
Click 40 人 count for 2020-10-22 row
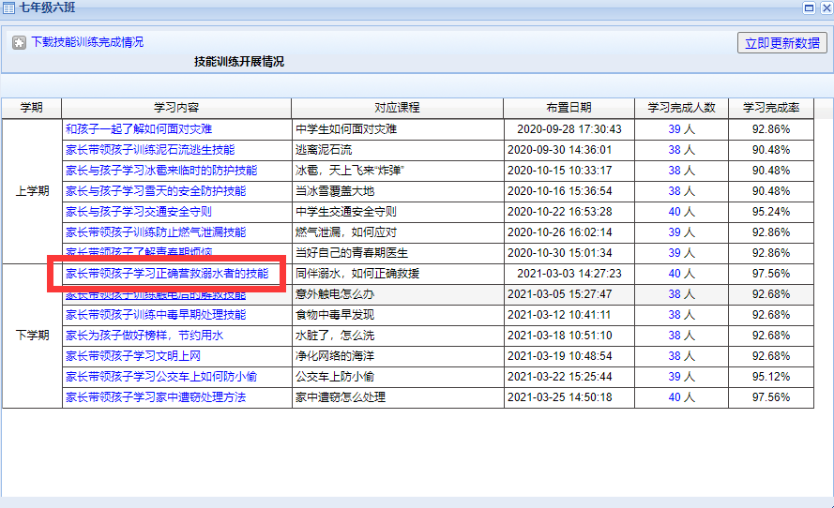[681, 212]
